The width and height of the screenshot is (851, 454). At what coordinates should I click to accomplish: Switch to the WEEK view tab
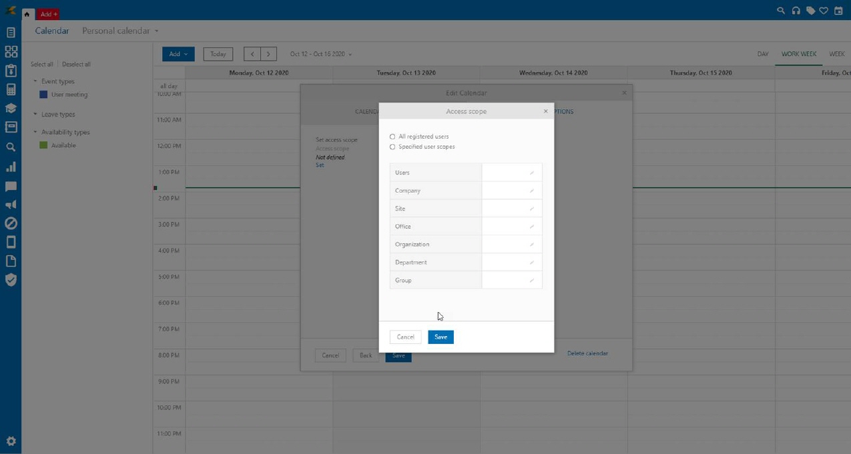[836, 54]
